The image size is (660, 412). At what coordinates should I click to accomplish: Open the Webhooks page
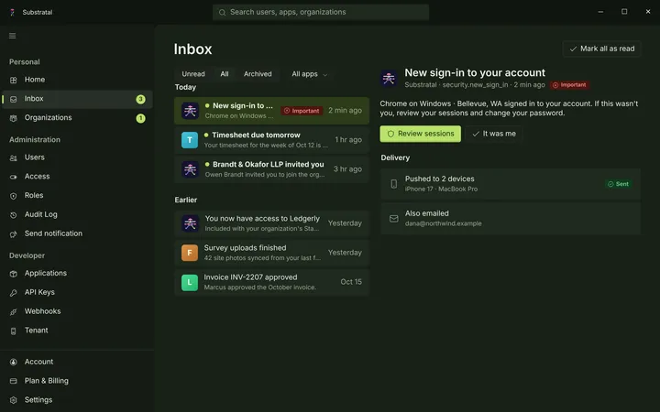click(77, 311)
